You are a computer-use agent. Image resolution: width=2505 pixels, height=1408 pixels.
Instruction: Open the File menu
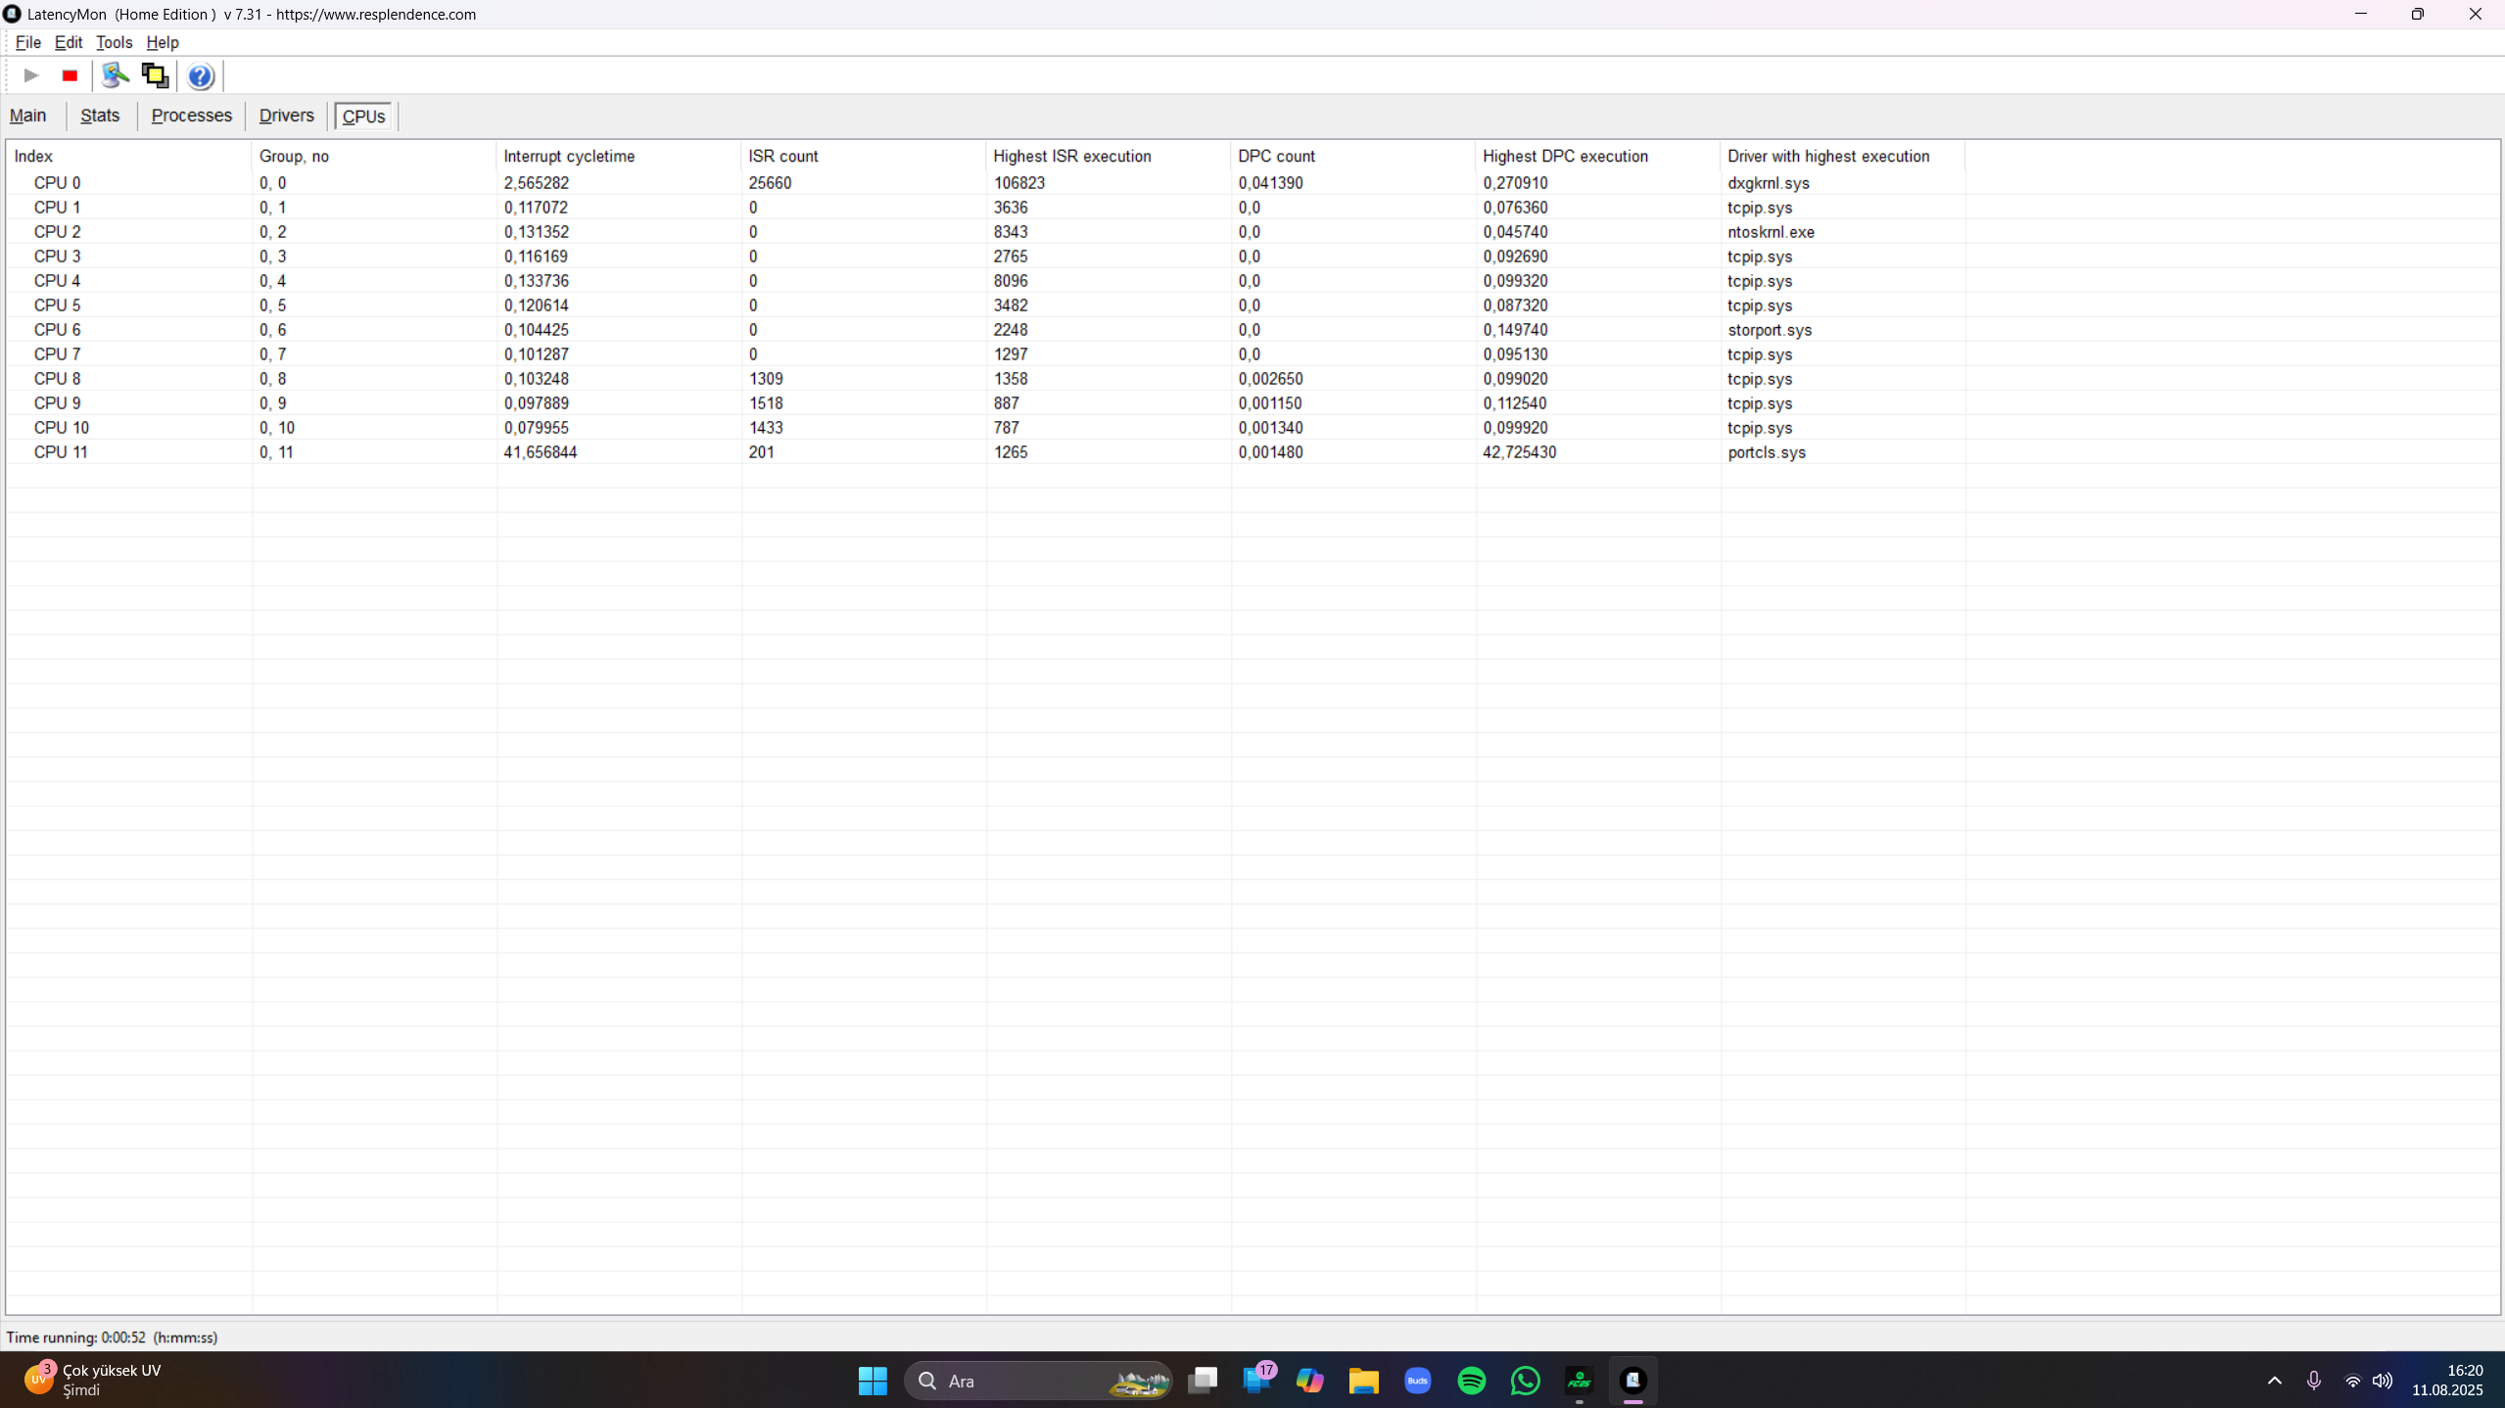coord(28,42)
